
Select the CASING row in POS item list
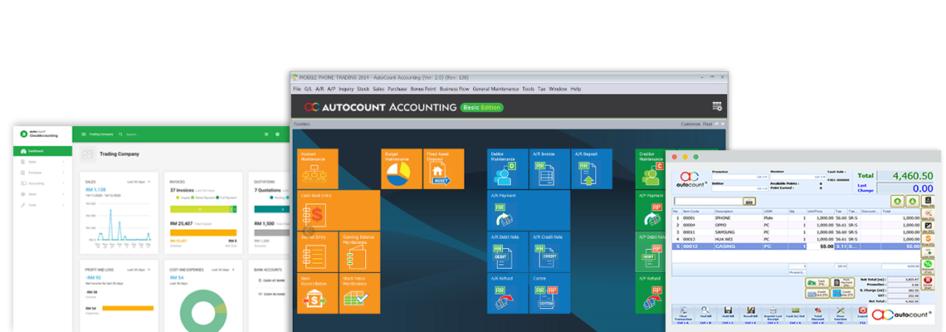(x=797, y=247)
